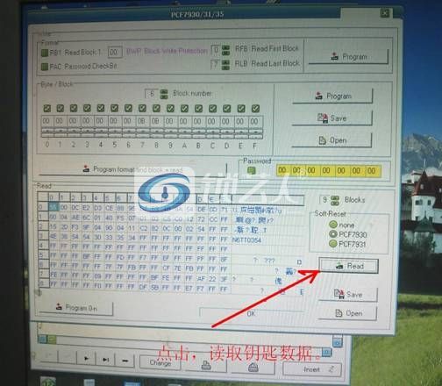Image resolution: width=442 pixels, height=386 pixels.
Task: Save the byte block data
Action: pos(332,118)
